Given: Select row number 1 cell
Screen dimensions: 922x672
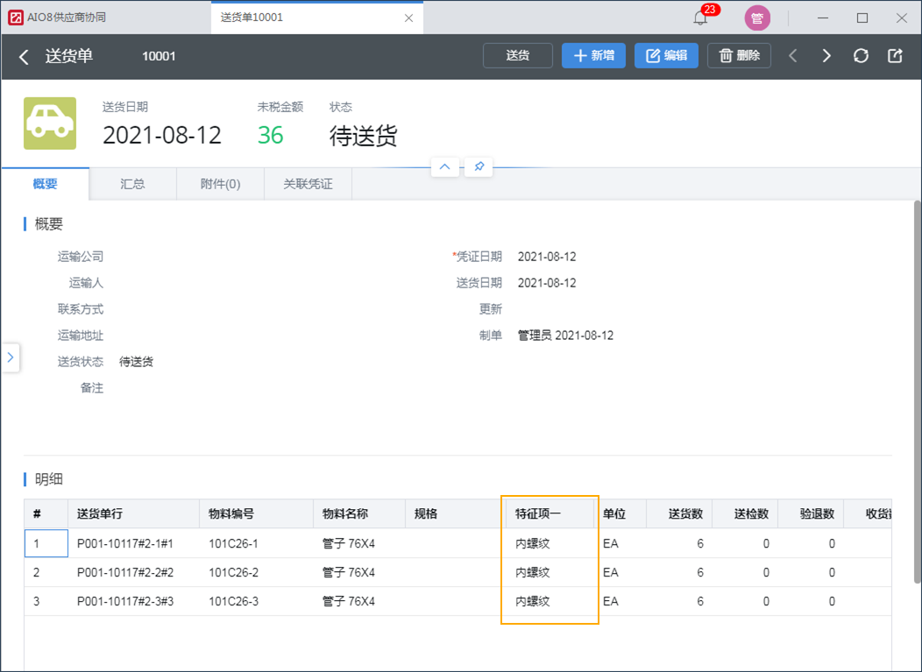Looking at the screenshot, I should click(46, 543).
